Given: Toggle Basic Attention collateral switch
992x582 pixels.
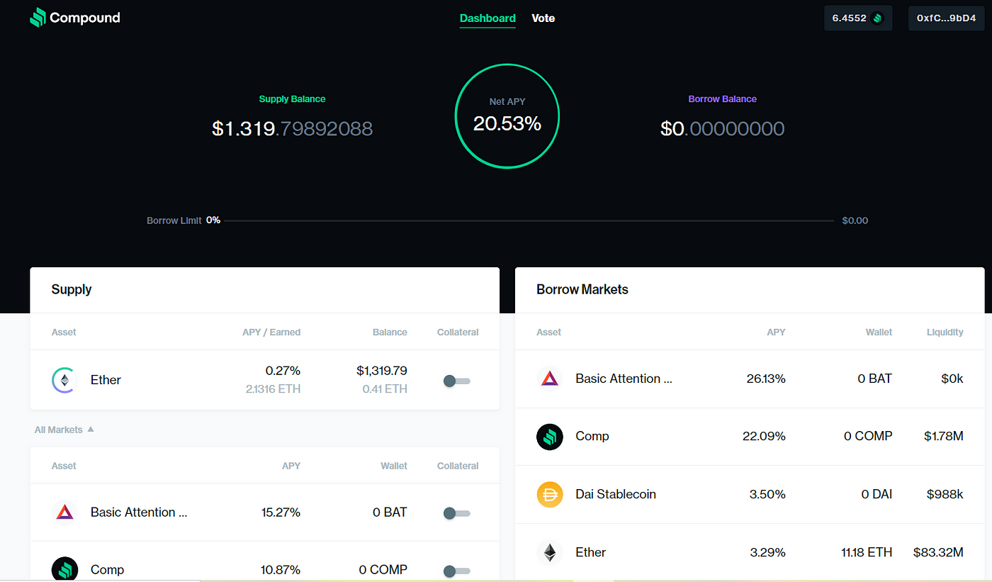Looking at the screenshot, I should pos(456,513).
